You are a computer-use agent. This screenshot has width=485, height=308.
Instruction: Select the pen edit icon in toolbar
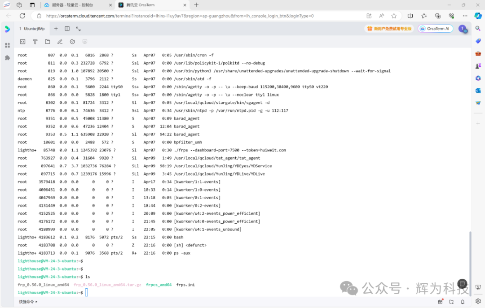(60, 41)
